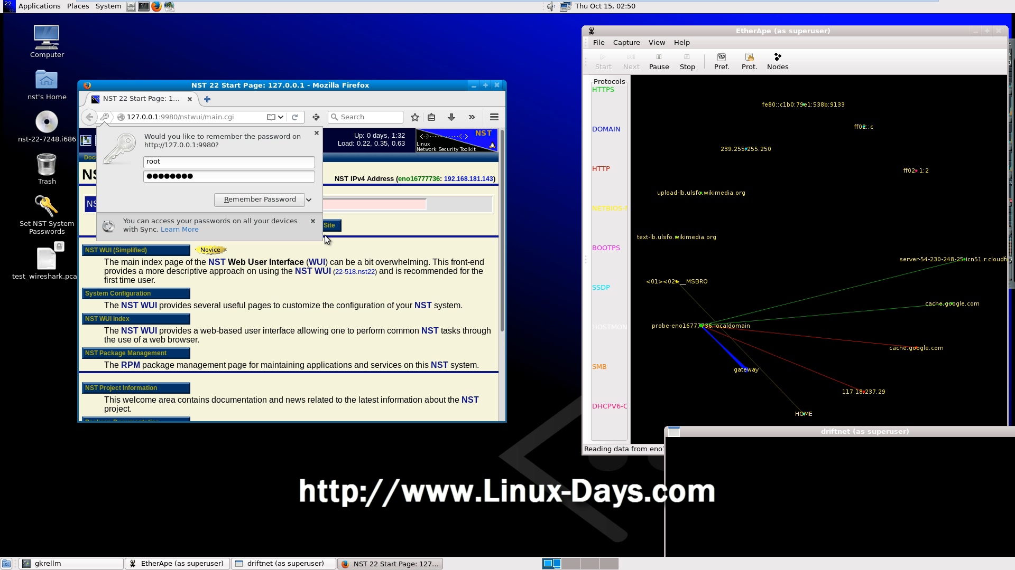This screenshot has width=1015, height=570.
Task: Close the NST 22 Start Page tab
Action: pos(190,99)
